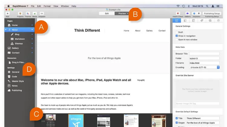The height and width of the screenshot is (127, 227).
Task: Toggle the Title override checkbox
Action: (x=177, y=118)
